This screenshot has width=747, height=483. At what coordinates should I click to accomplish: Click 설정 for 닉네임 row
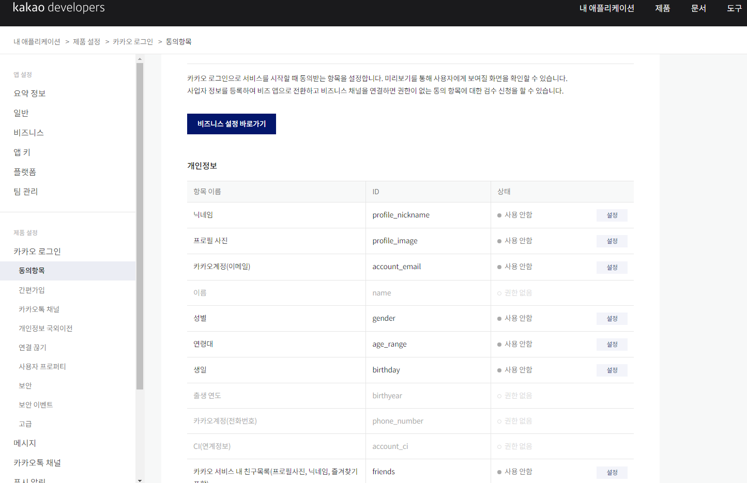612,215
